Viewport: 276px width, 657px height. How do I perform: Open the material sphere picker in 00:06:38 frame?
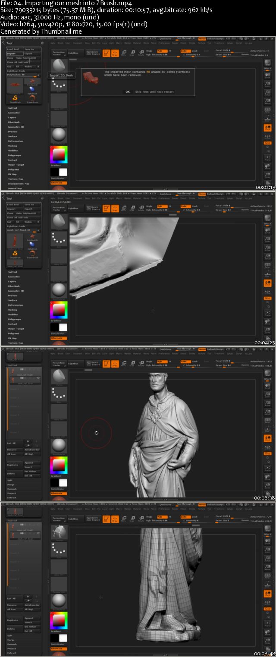[59, 446]
